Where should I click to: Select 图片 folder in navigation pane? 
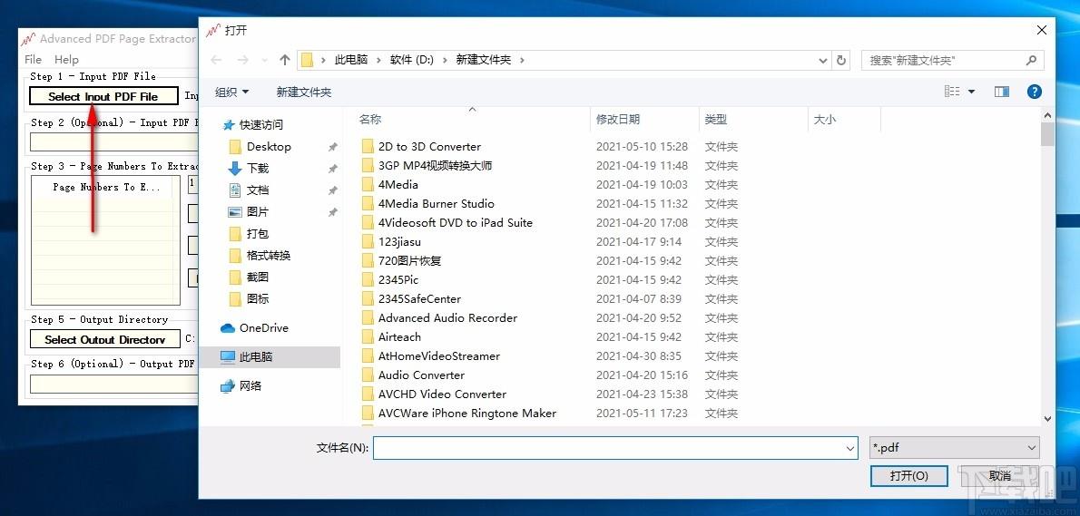pyautogui.click(x=258, y=211)
